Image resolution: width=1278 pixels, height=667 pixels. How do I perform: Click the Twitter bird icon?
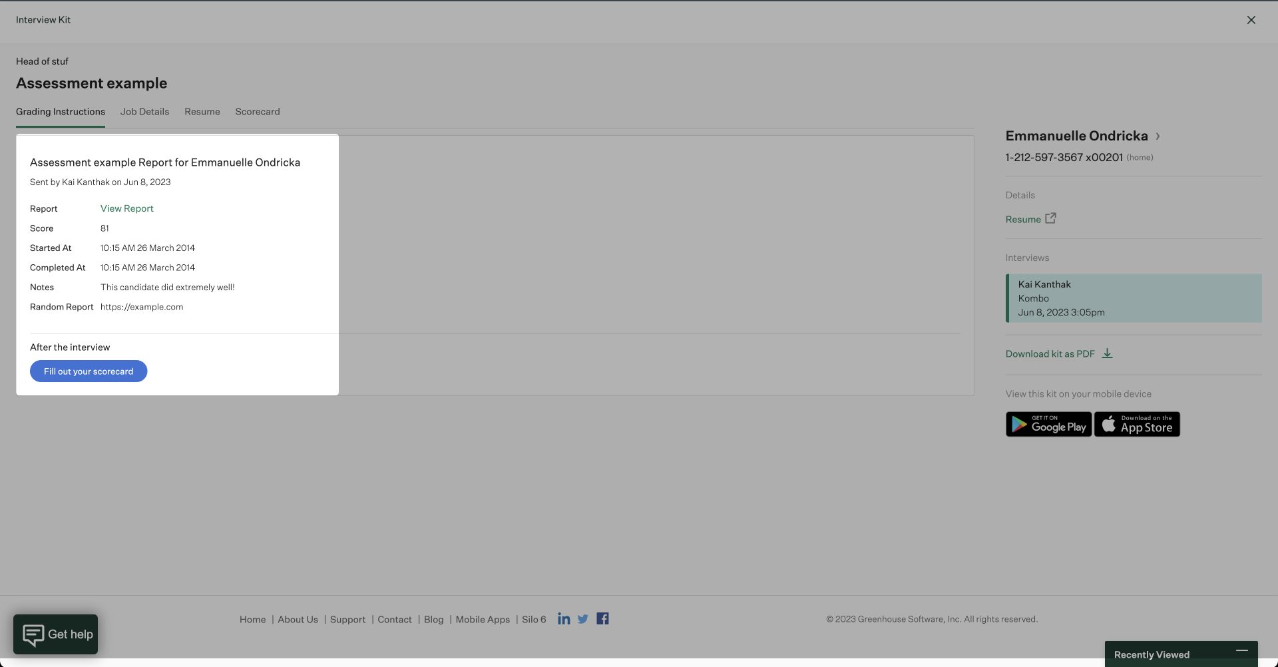pyautogui.click(x=583, y=619)
